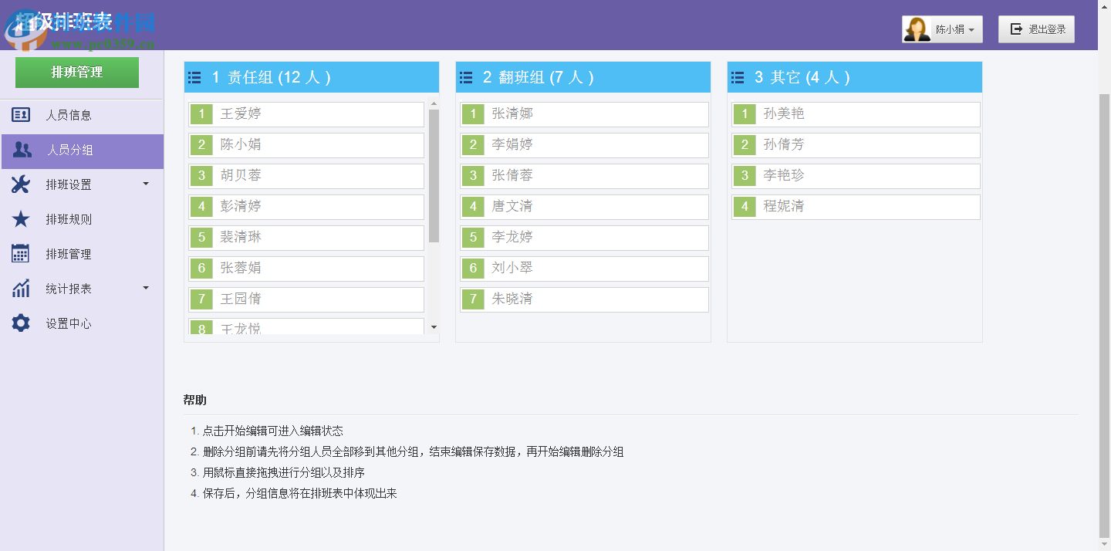Expand the 统计报表 submenu arrow
The height and width of the screenshot is (551, 1111).
tap(145, 289)
